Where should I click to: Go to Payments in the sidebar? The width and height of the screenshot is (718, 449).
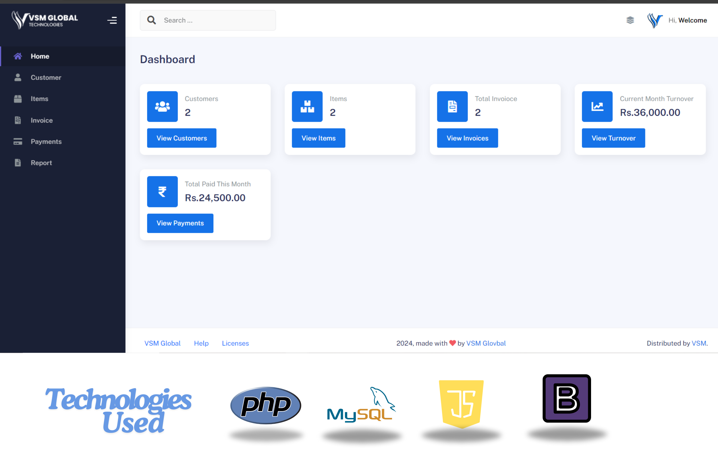[x=46, y=142]
